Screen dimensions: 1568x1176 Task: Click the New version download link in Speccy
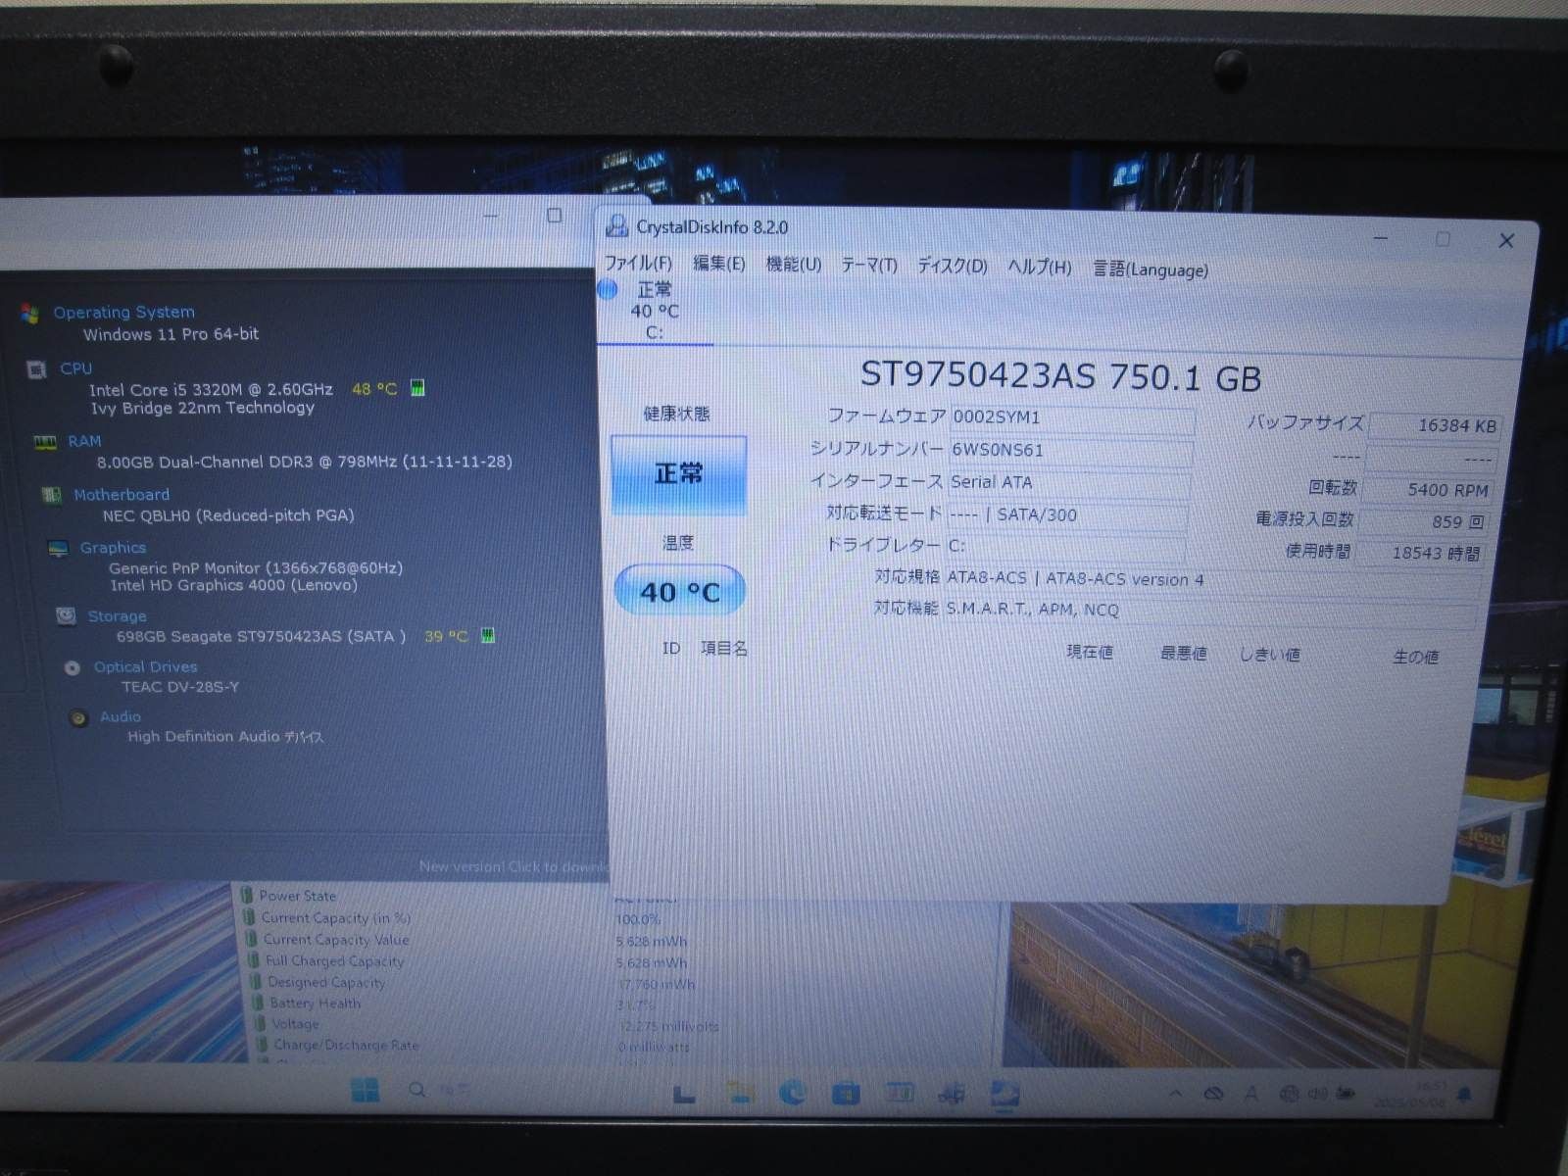514,866
